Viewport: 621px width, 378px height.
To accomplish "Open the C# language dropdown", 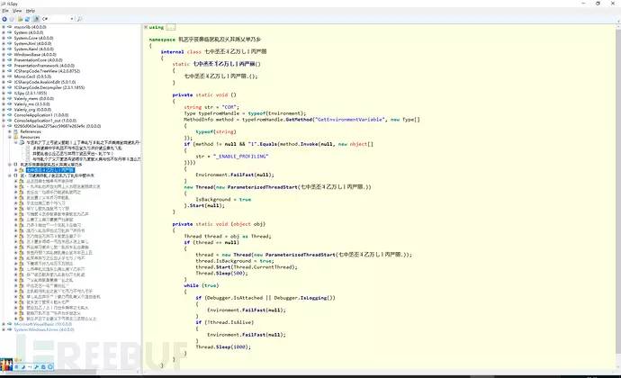I will [58, 19].
